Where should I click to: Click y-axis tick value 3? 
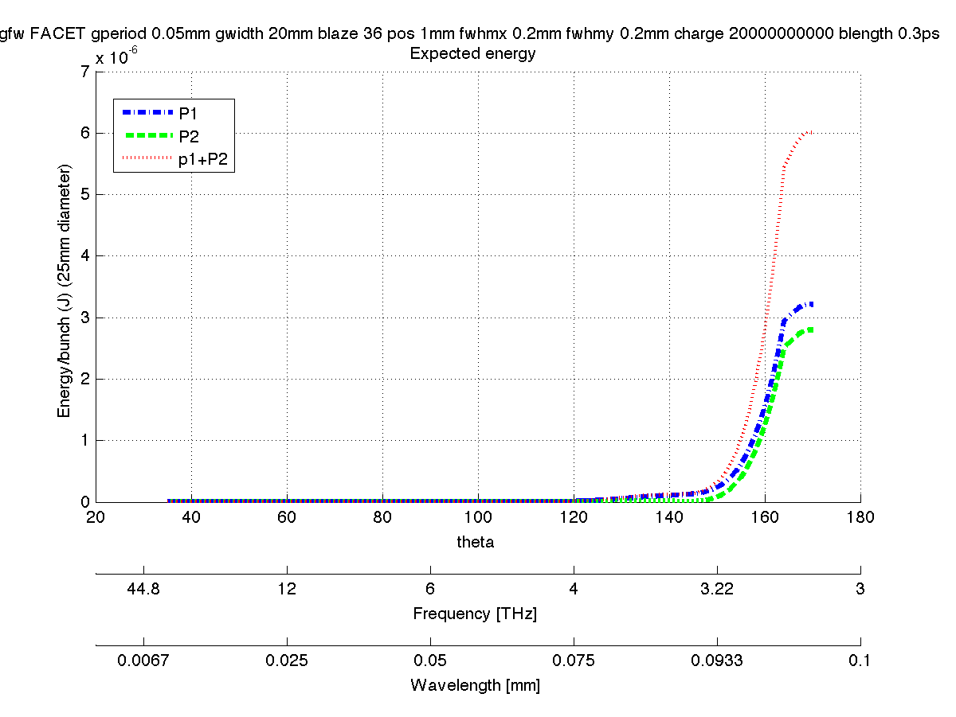coord(84,318)
